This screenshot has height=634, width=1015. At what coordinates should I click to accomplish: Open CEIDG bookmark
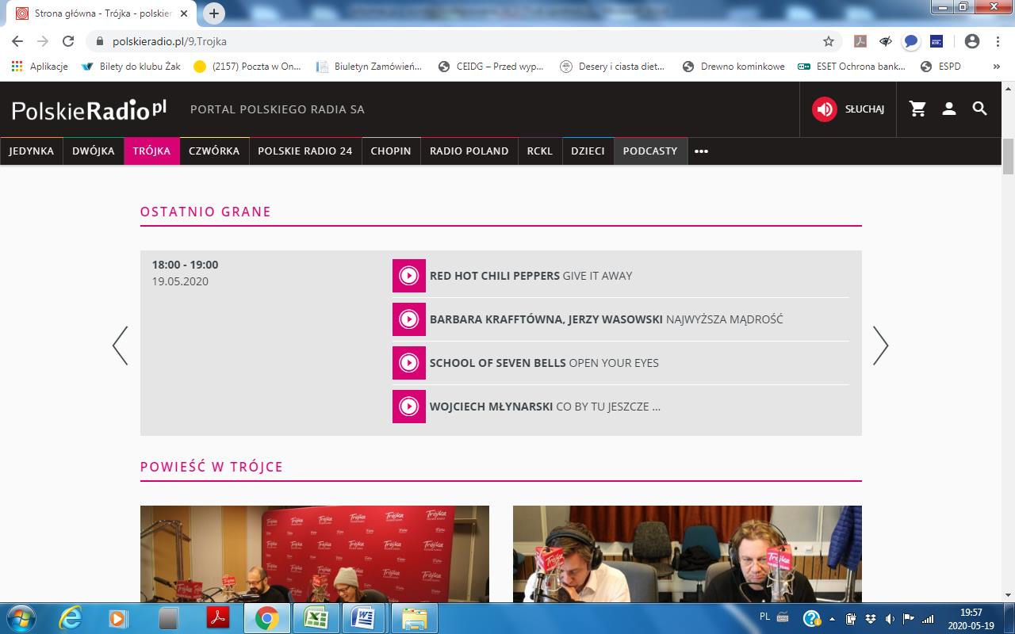tap(492, 67)
